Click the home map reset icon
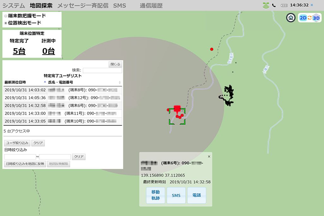324x216 pixels. [x=291, y=18]
